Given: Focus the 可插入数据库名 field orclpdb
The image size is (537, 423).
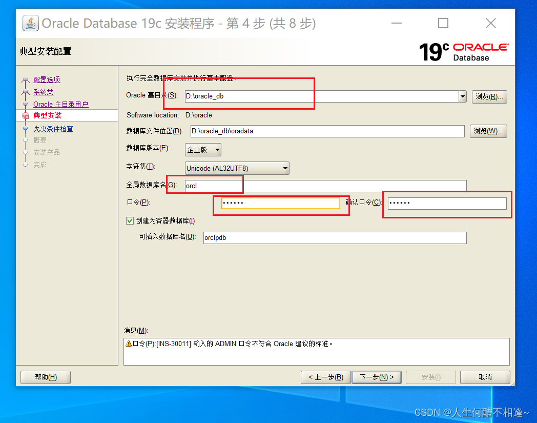Looking at the screenshot, I should point(335,237).
